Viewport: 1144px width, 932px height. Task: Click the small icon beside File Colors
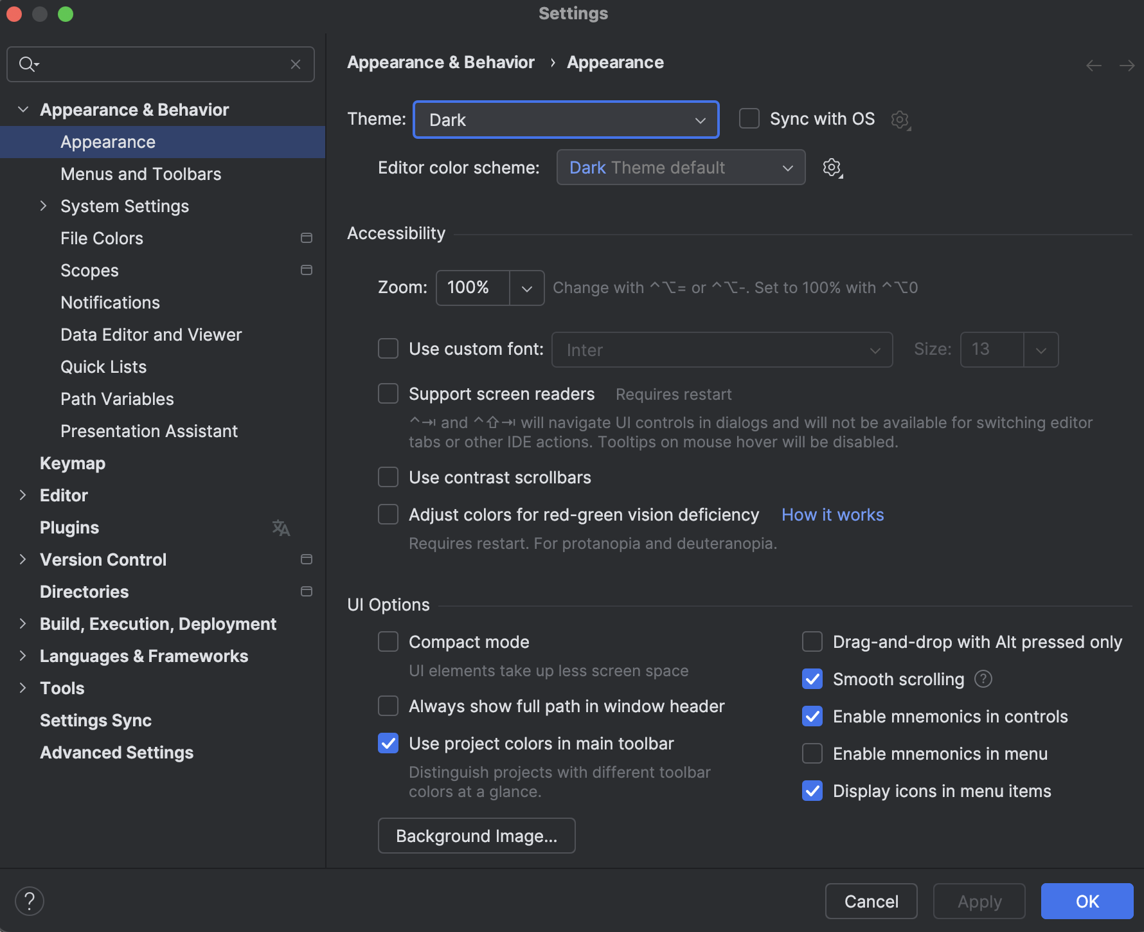(x=307, y=237)
